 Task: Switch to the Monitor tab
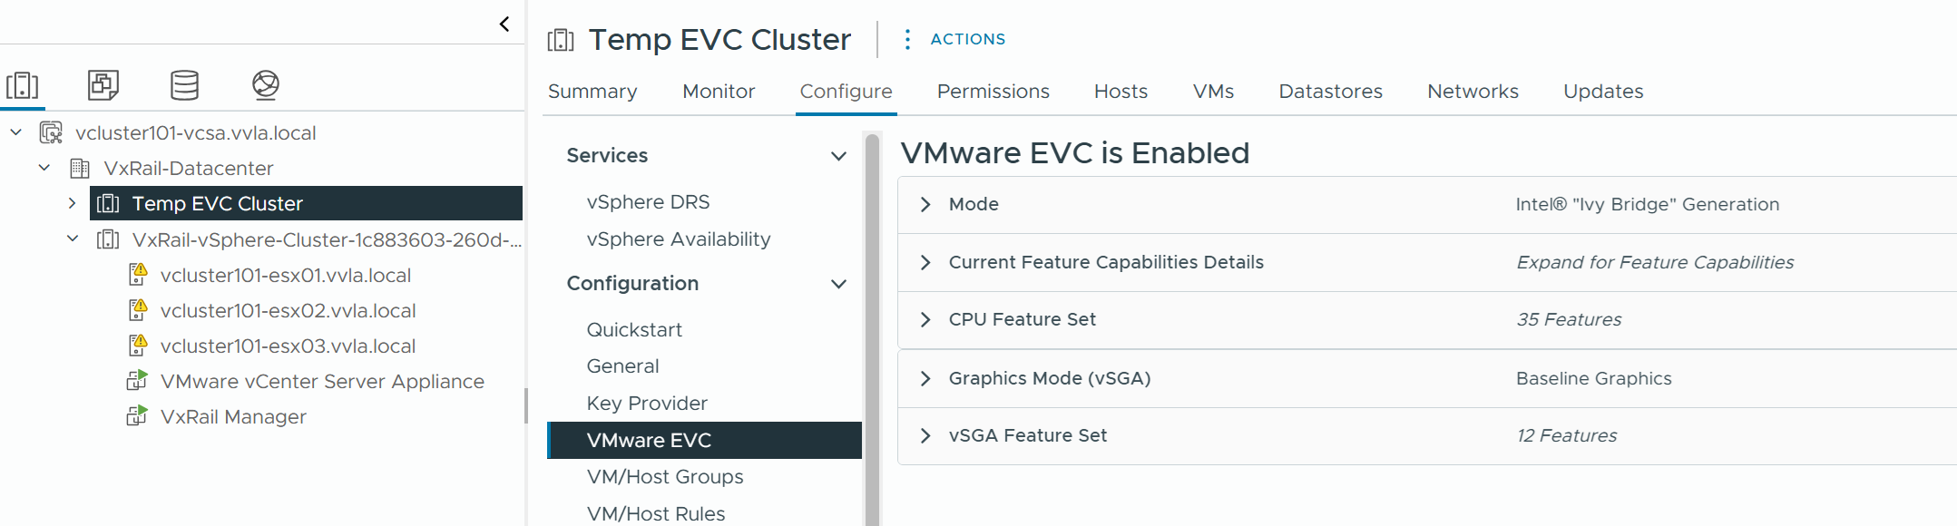coord(719,92)
